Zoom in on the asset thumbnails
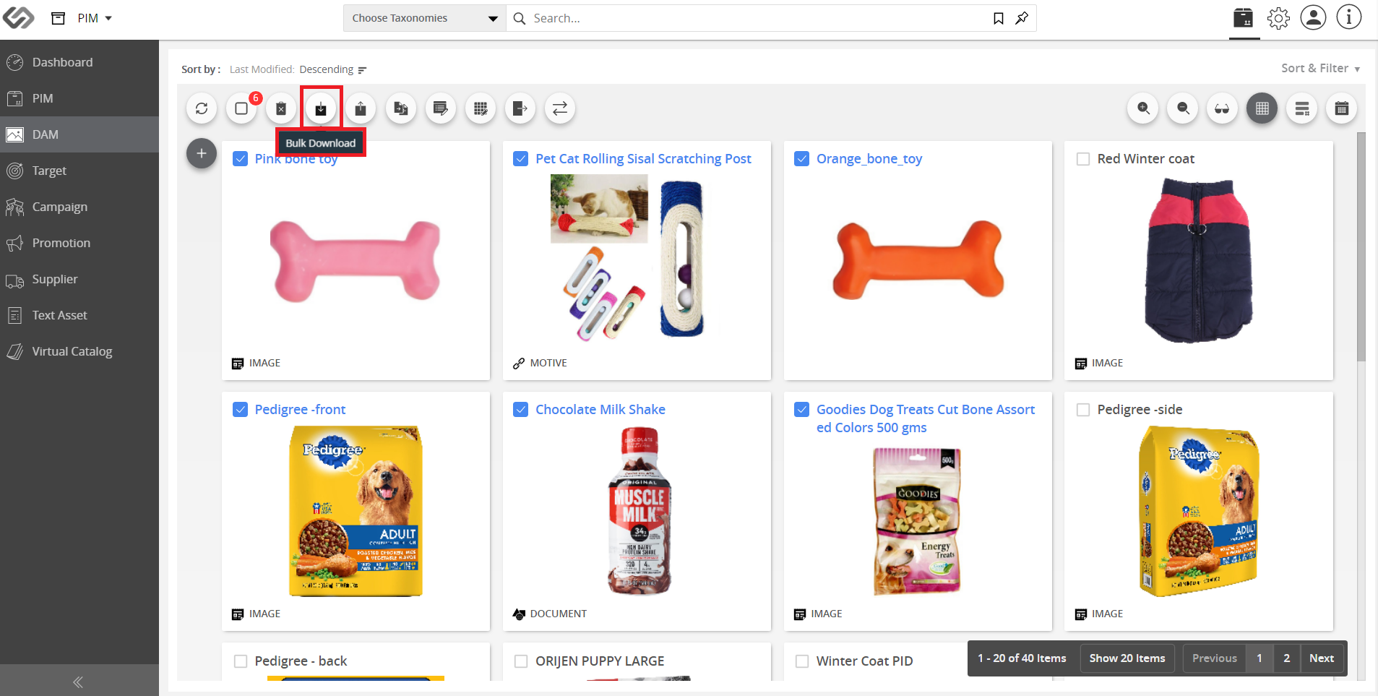Image resolution: width=1378 pixels, height=696 pixels. point(1143,108)
